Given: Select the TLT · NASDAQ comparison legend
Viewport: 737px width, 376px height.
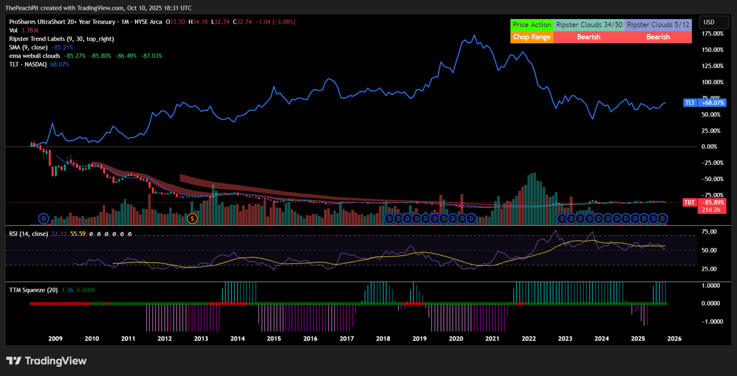Looking at the screenshot, I should point(28,64).
